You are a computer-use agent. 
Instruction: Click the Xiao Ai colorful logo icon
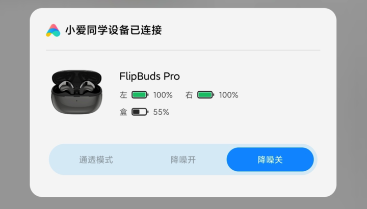tap(53, 31)
